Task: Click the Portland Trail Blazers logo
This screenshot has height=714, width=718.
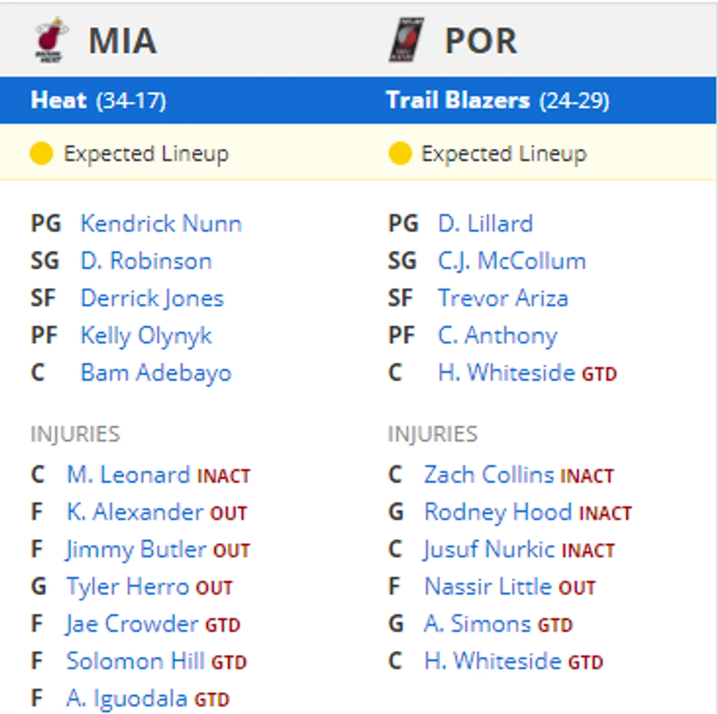Action: pos(407,40)
